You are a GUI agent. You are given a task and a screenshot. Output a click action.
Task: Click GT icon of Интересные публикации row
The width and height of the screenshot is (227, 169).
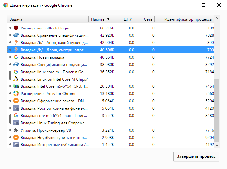(16, 145)
